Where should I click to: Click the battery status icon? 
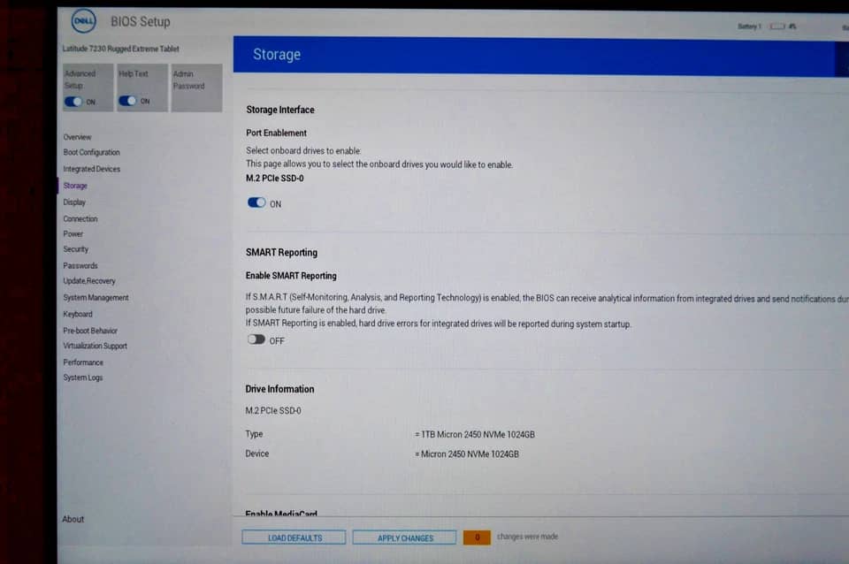[777, 26]
